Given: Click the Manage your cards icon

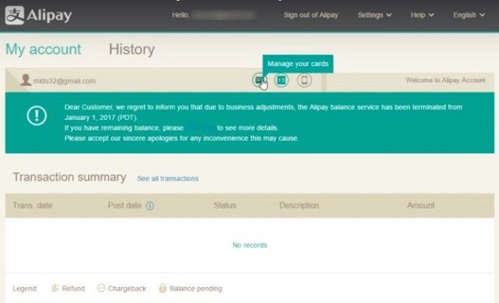Looking at the screenshot, I should [x=260, y=80].
